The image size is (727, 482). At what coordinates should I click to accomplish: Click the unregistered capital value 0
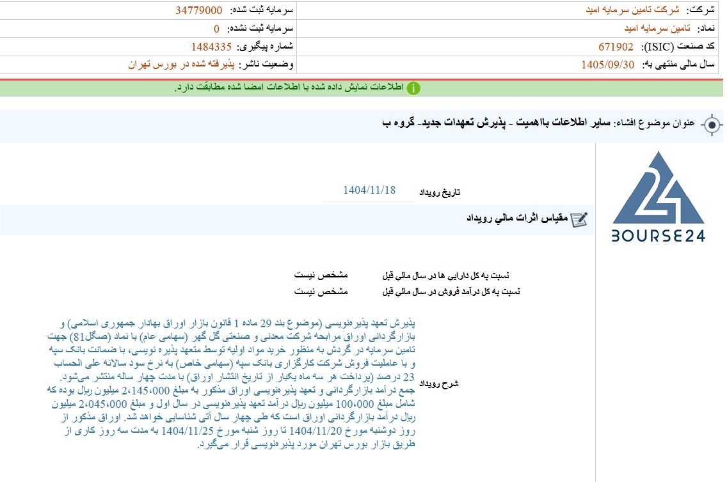point(216,29)
